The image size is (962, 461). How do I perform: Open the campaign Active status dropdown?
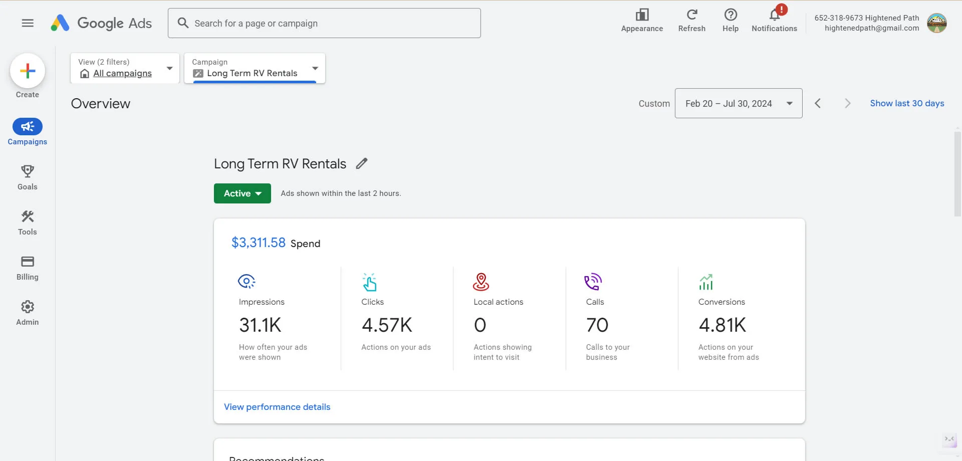[x=242, y=193]
